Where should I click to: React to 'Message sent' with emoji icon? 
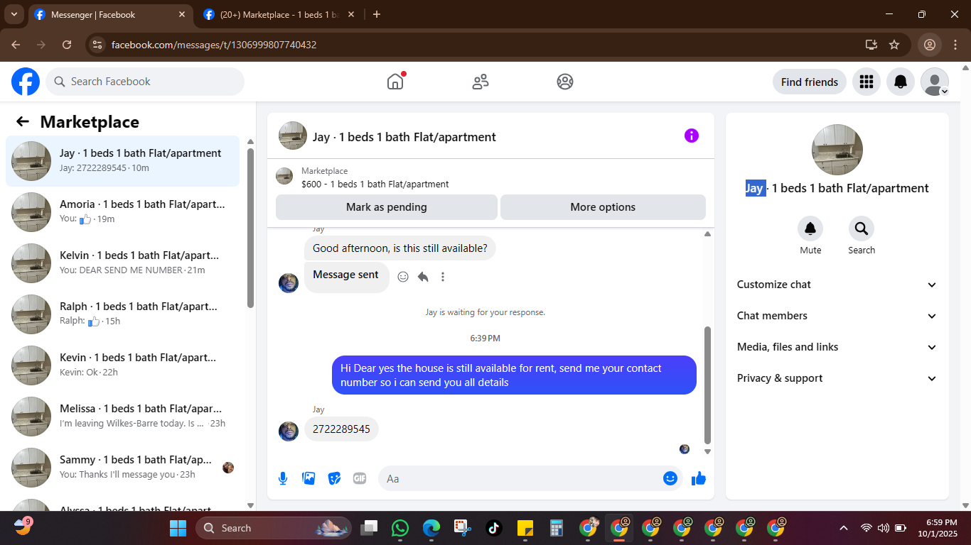(403, 277)
